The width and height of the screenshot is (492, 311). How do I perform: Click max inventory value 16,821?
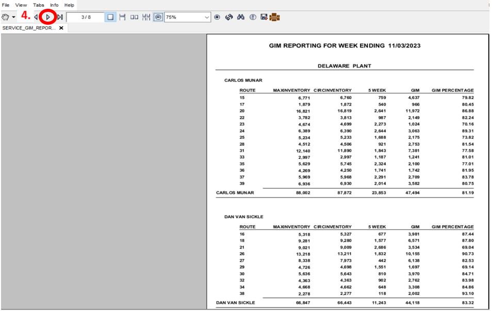pyautogui.click(x=303, y=111)
